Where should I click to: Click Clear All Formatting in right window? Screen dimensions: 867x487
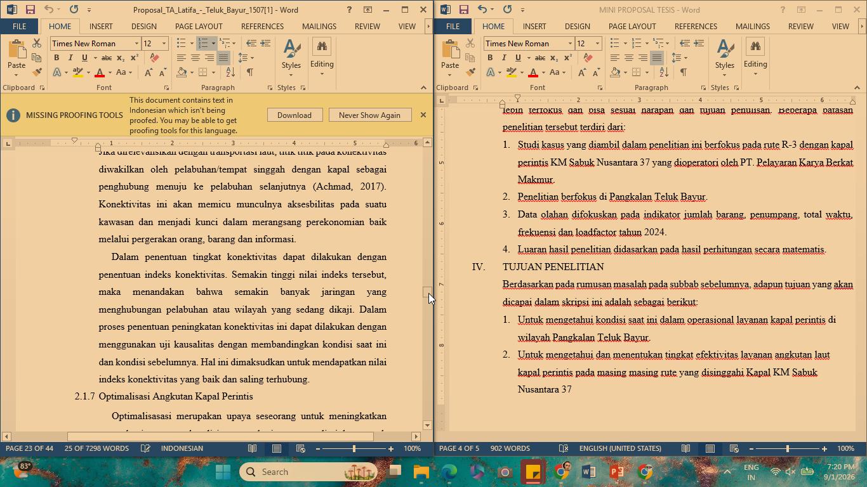pyautogui.click(x=588, y=58)
